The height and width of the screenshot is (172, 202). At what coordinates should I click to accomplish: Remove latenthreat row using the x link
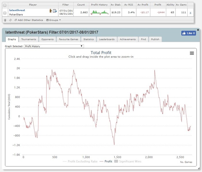tap(190, 13)
